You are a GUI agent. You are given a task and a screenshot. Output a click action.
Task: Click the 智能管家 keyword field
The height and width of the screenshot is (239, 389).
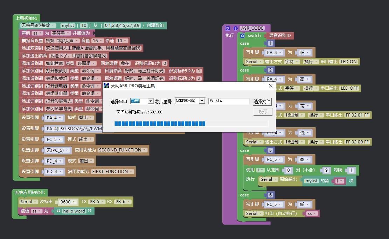[x=55, y=64]
